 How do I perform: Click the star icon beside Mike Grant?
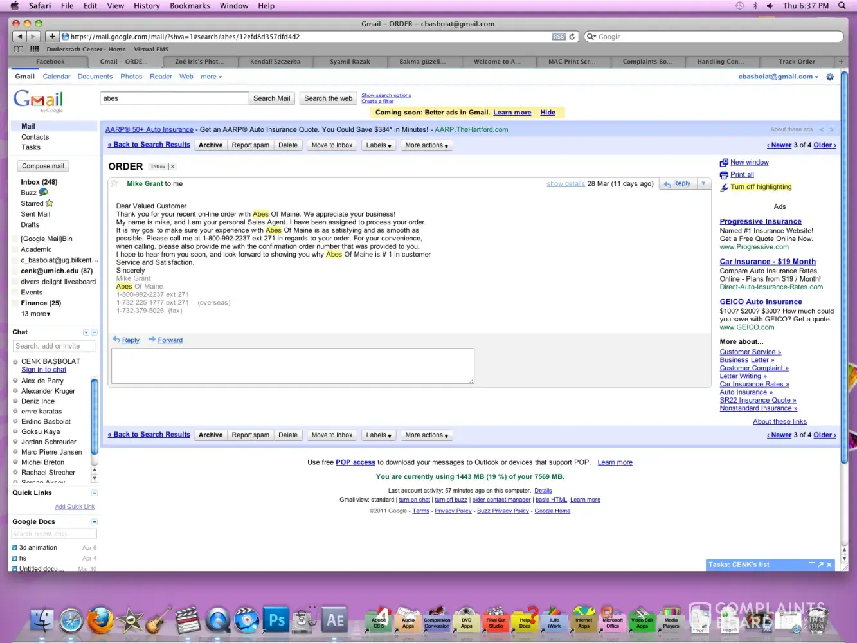pyautogui.click(x=114, y=184)
